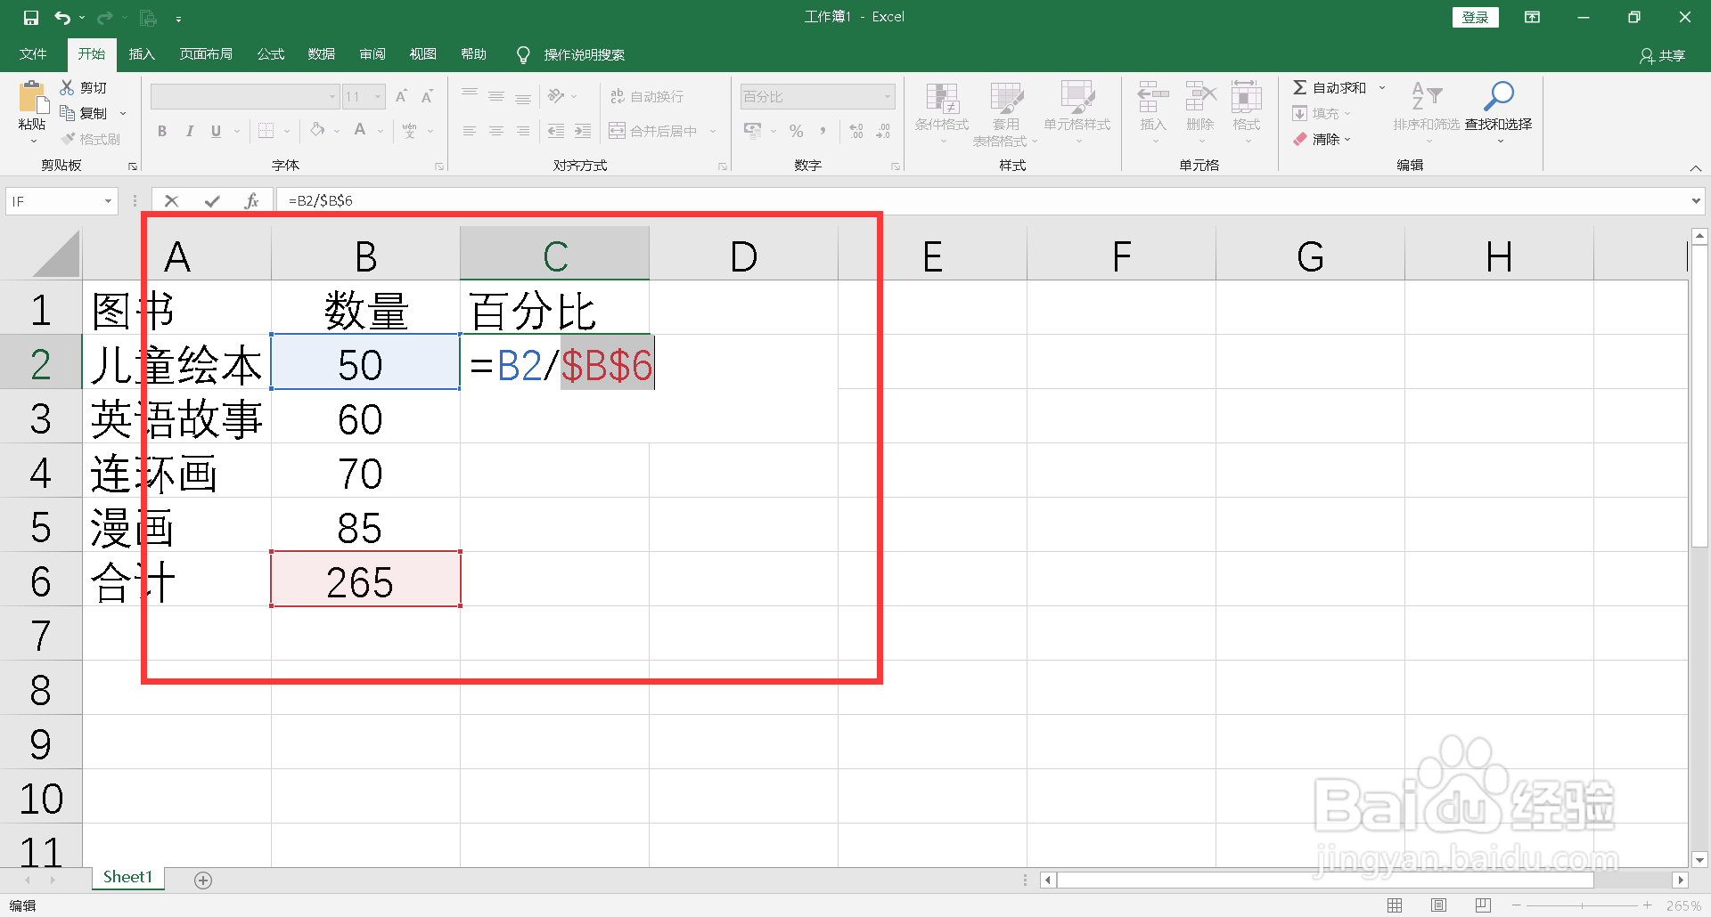This screenshot has height=917, width=1711.
Task: Click the Font Color A swatch
Action: coord(360,130)
